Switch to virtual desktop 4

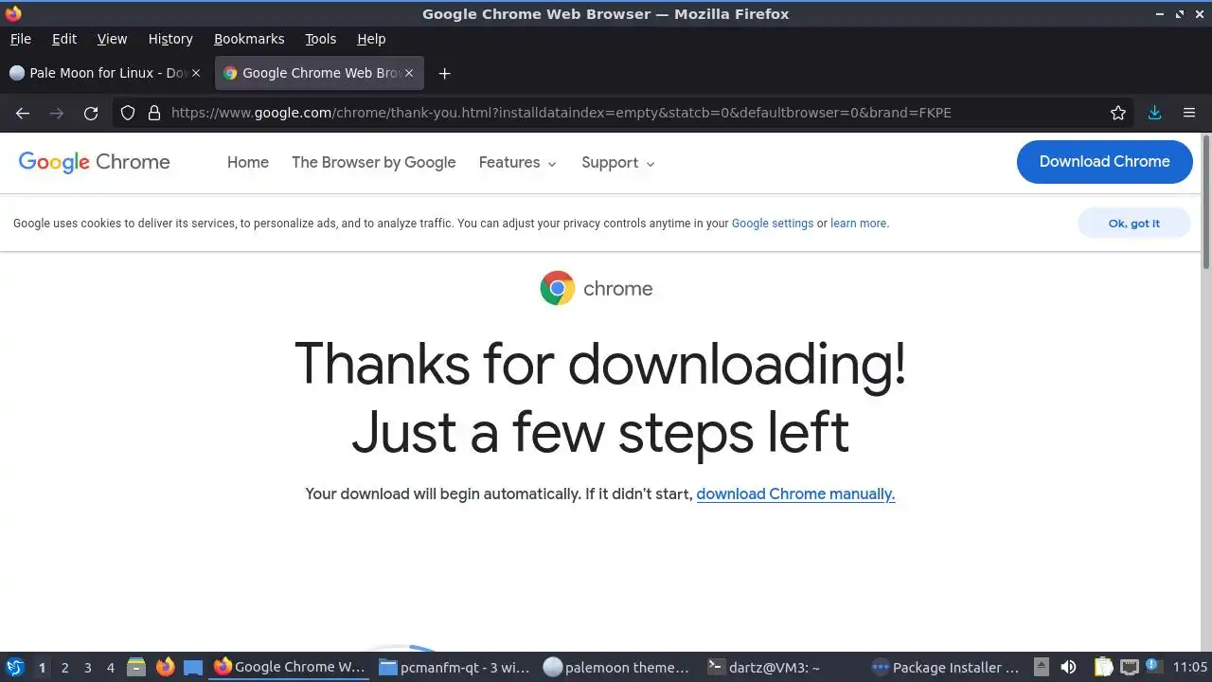coord(110,668)
